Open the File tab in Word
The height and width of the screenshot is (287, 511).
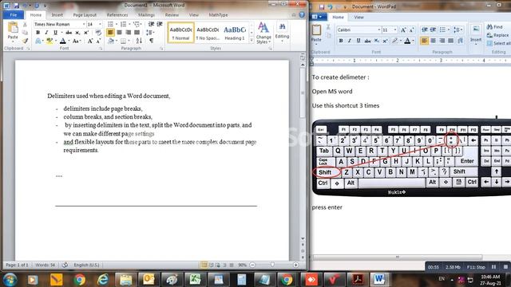(14, 15)
